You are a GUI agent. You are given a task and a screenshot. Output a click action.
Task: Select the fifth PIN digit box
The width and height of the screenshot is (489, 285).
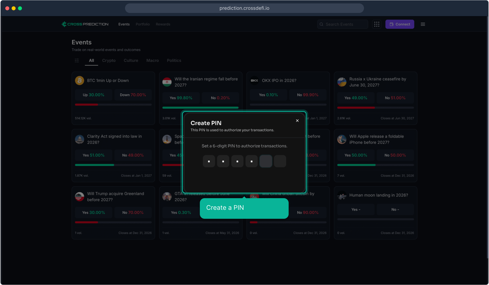266,161
